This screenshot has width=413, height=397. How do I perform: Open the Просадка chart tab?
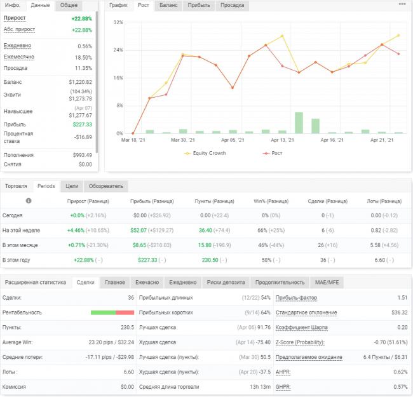(233, 5)
